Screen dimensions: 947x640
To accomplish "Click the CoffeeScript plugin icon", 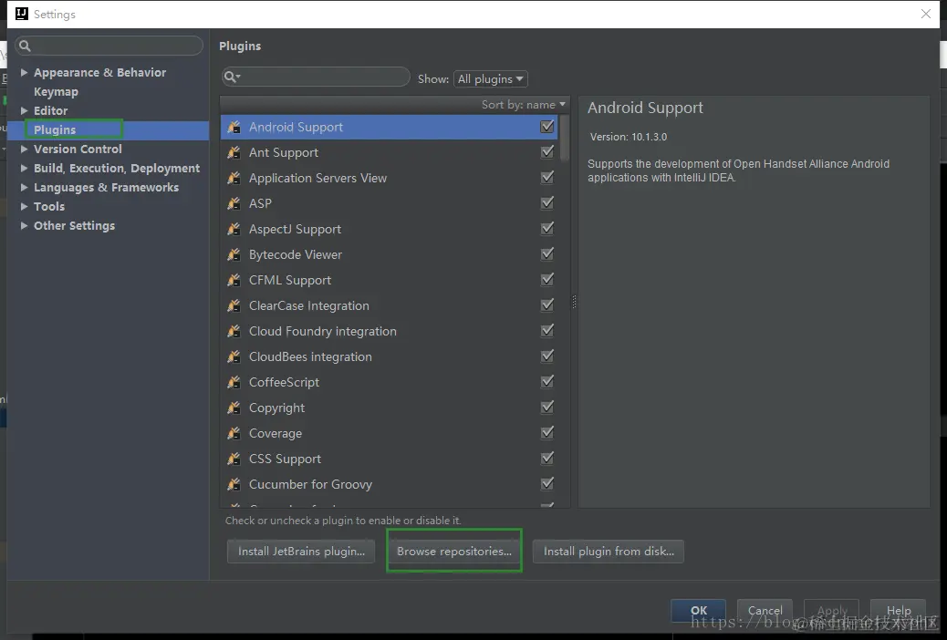I will coord(234,382).
